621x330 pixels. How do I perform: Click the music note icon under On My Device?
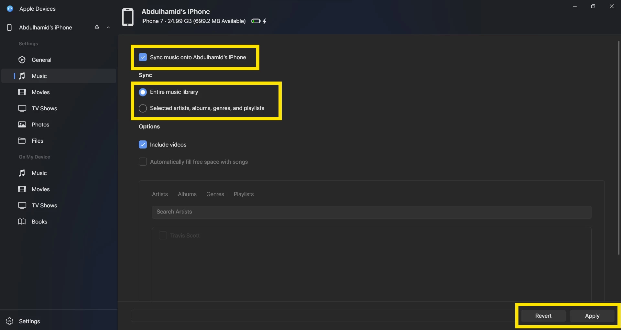(x=22, y=173)
